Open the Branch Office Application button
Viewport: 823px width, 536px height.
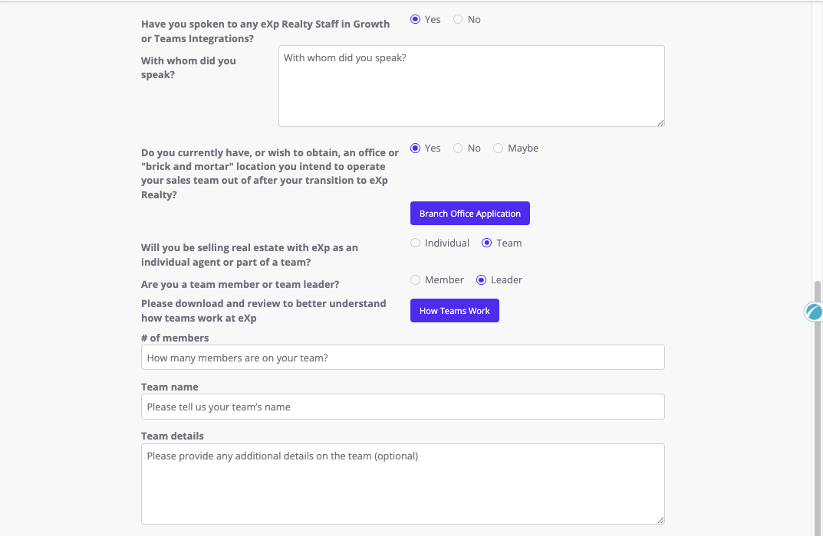click(x=469, y=214)
